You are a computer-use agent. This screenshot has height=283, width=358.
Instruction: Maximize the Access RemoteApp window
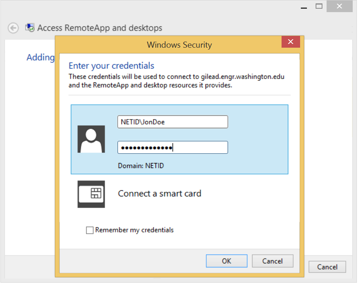pos(319,6)
